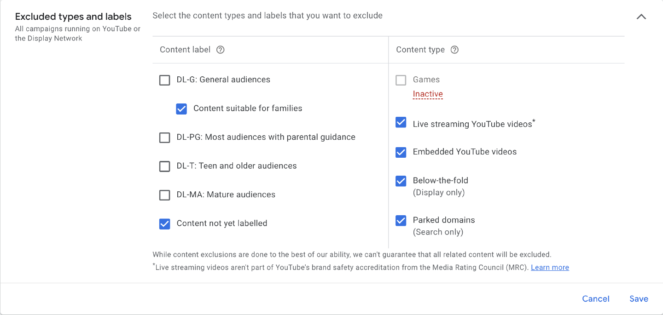Click the Content type column header text

coord(420,50)
